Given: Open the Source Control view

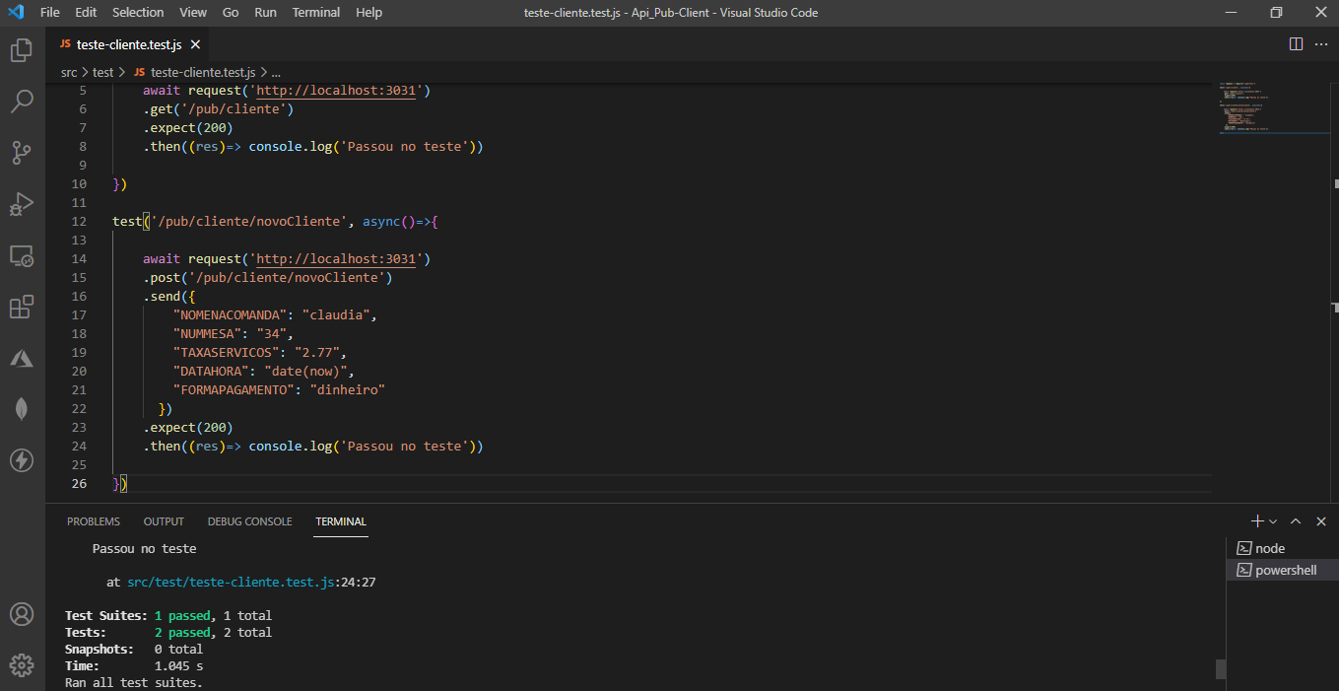Looking at the screenshot, I should click(22, 152).
